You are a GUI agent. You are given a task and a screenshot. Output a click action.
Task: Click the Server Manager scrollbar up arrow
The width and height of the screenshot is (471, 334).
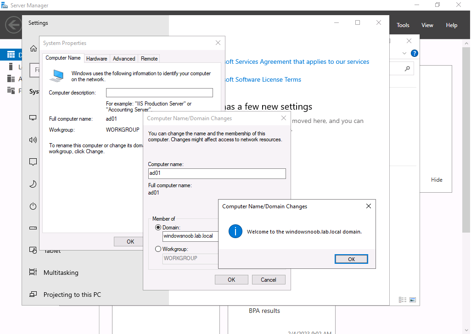pyautogui.click(x=466, y=43)
